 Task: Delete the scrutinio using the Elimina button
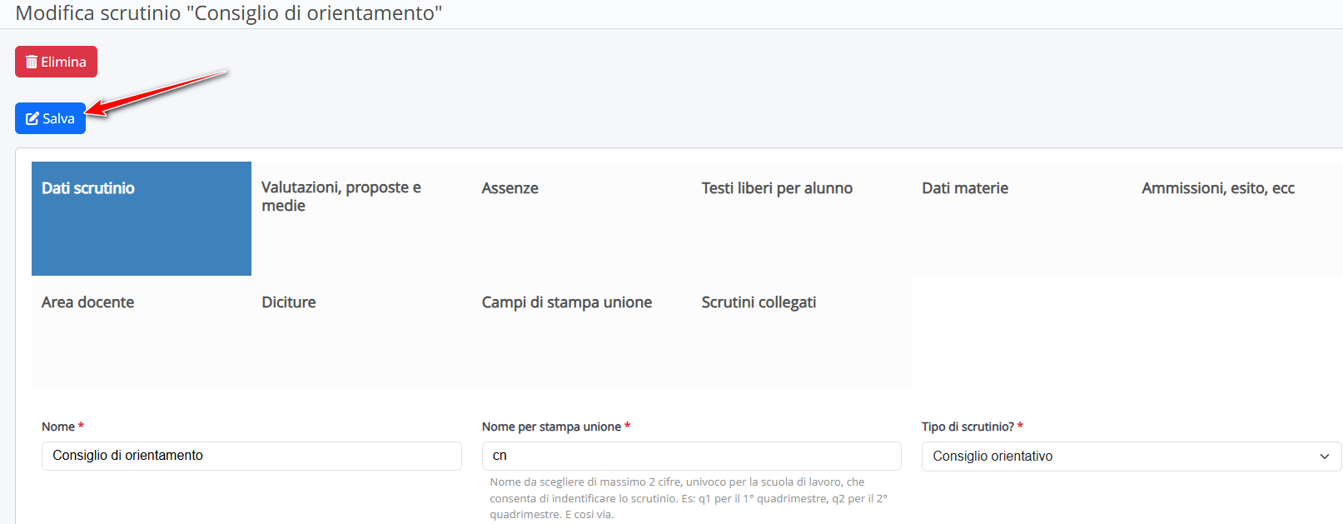[56, 62]
